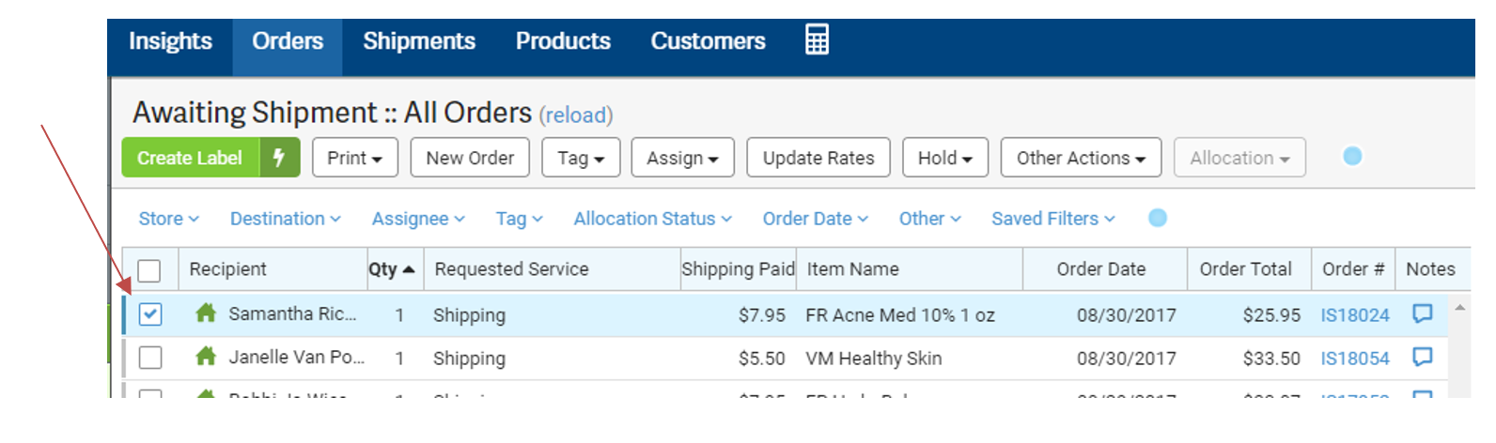1496x443 pixels.
Task: Click the lightning bolt beside Create Label
Action: click(x=279, y=158)
